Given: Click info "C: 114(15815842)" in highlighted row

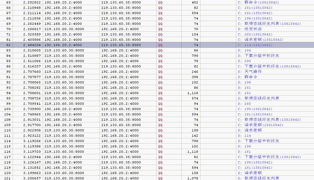Looking at the screenshot, I should [255, 45].
